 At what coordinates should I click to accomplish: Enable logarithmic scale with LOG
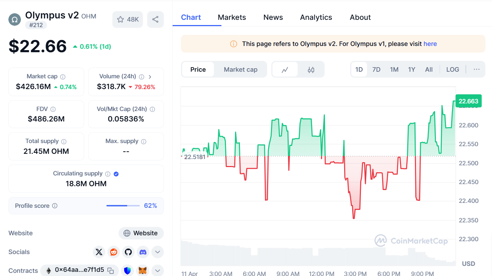(452, 69)
